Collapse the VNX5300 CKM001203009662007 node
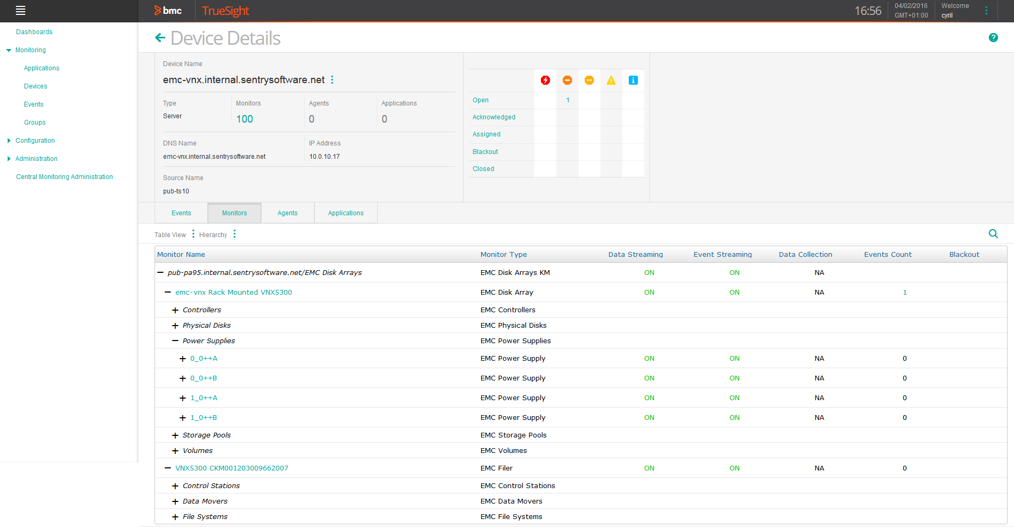This screenshot has height=527, width=1014. coord(168,468)
